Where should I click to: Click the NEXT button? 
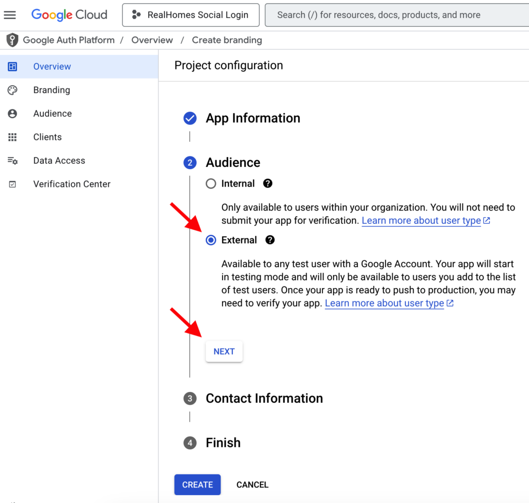click(224, 352)
